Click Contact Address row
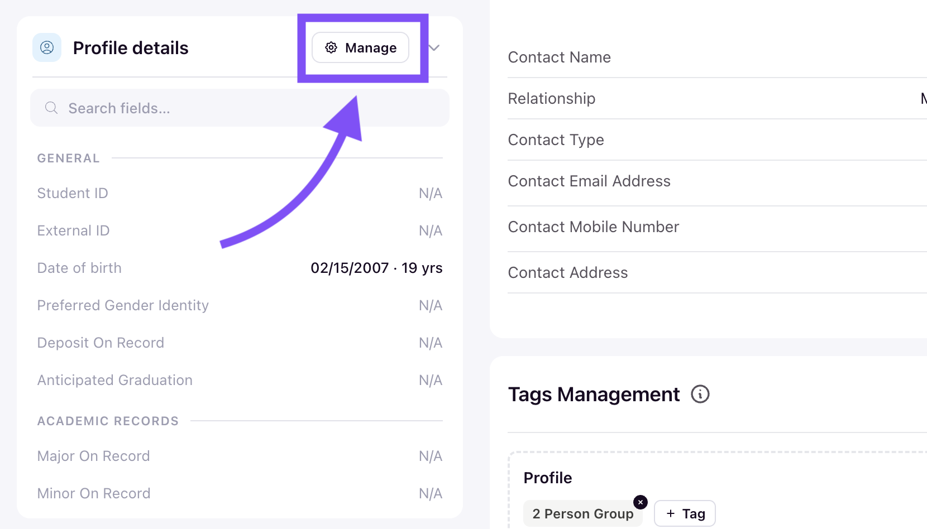 click(717, 272)
